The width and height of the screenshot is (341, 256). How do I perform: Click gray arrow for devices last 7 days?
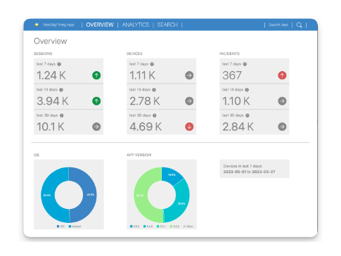click(189, 75)
